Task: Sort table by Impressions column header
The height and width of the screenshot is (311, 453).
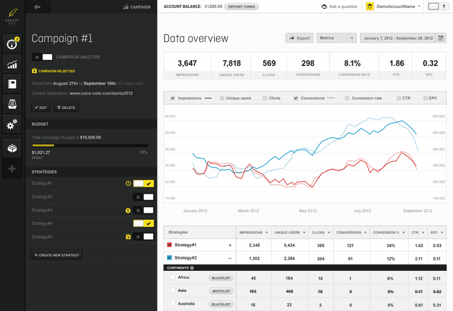Action: tap(251, 232)
